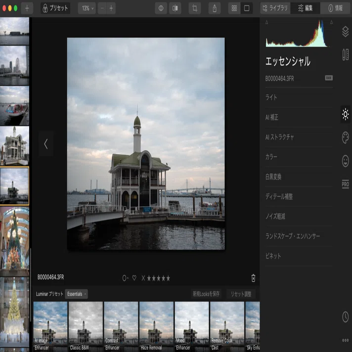
Task: Click the zoom in plus button
Action: (111, 8)
